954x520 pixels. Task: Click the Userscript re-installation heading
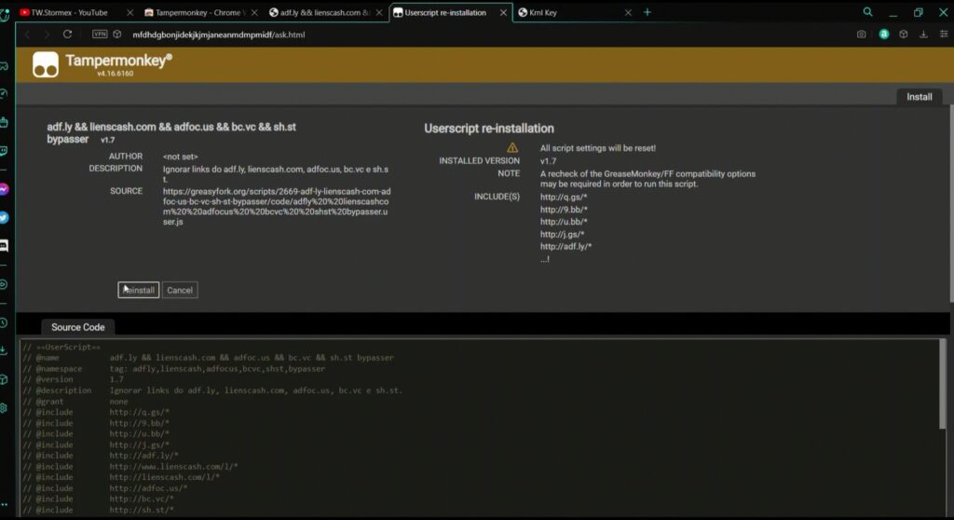pos(488,129)
